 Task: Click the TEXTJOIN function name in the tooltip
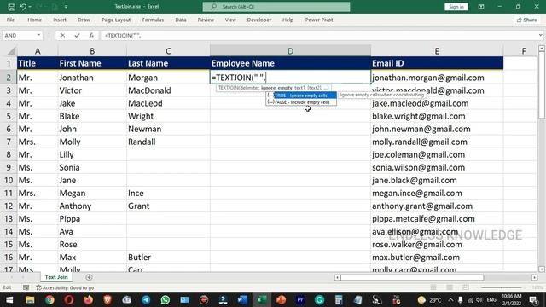tap(229, 88)
